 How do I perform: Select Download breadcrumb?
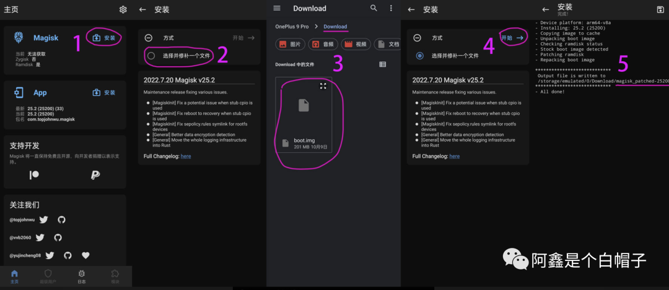coord(335,27)
